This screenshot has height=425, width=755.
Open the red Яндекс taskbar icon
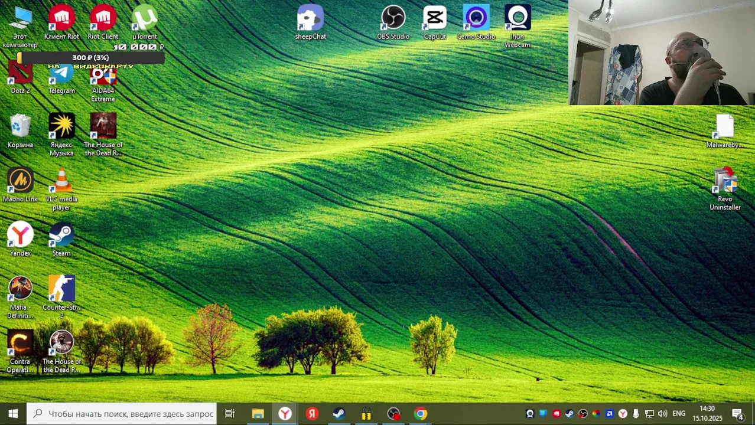click(312, 414)
